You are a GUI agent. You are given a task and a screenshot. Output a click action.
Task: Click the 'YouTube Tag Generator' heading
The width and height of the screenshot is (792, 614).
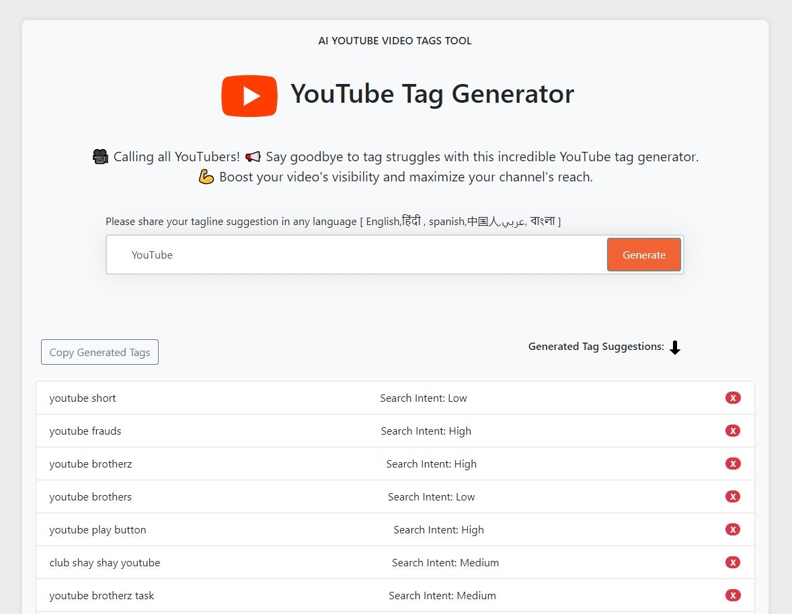[432, 94]
